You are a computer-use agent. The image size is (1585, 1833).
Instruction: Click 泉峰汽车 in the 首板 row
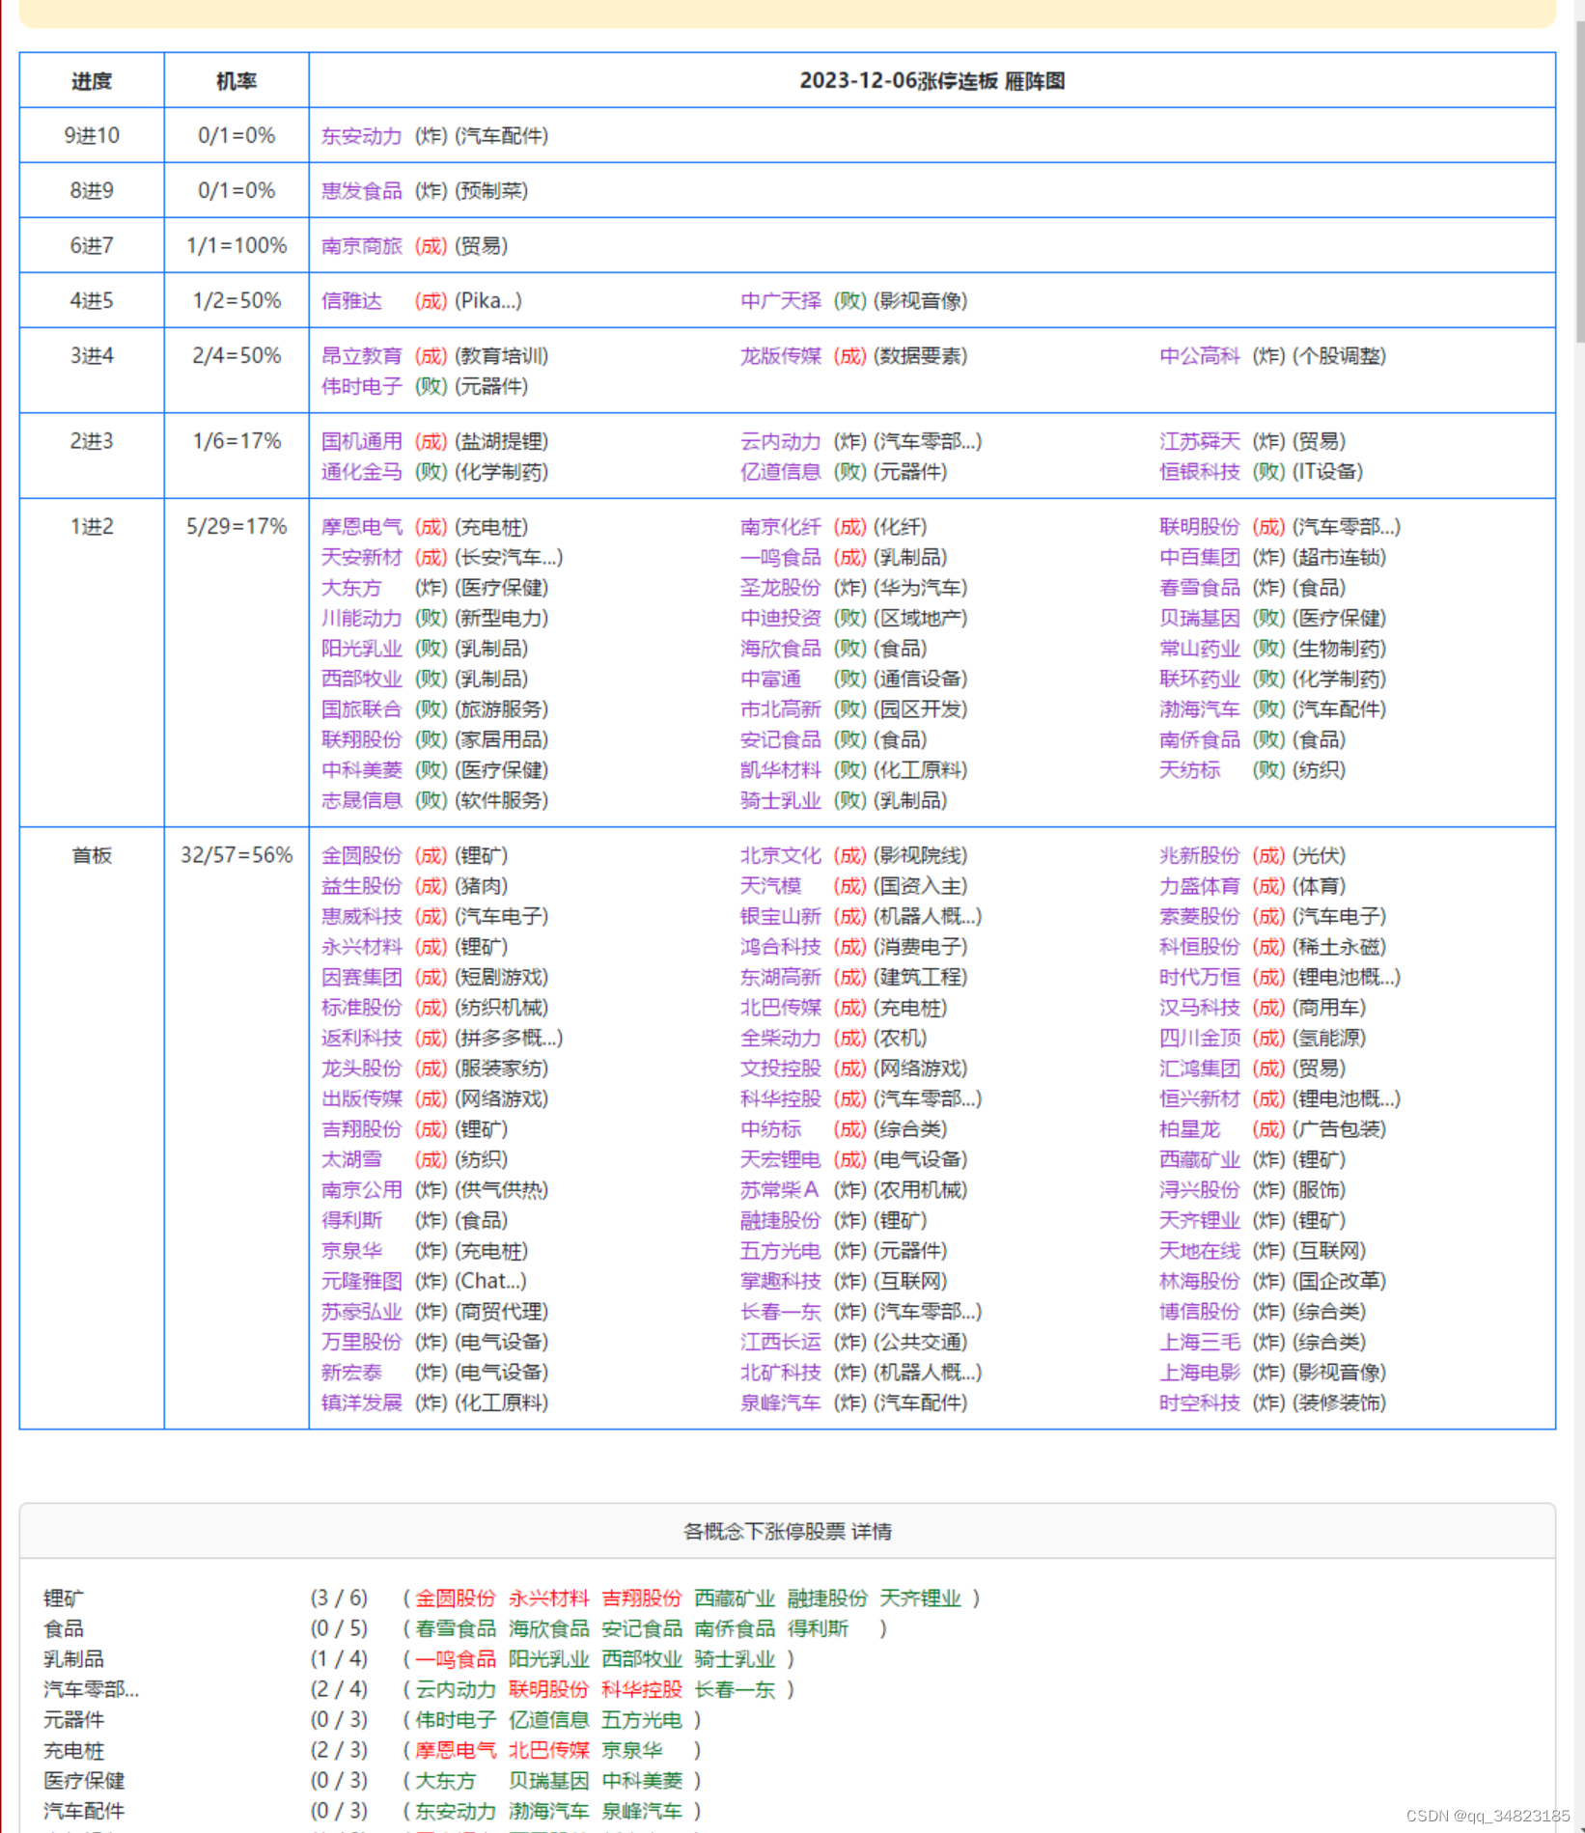pyautogui.click(x=781, y=1403)
